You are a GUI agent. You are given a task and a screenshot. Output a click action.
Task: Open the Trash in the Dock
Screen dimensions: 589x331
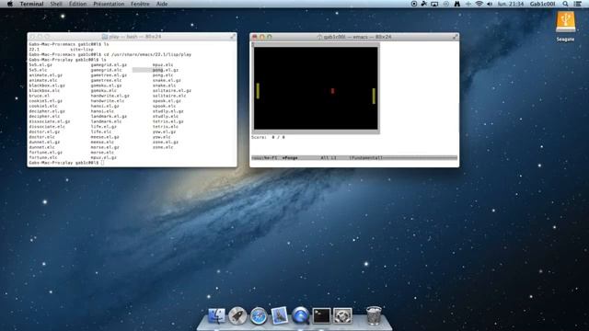click(374, 315)
